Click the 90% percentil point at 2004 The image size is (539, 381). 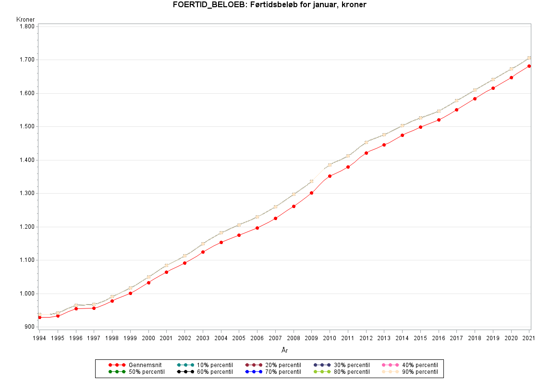click(x=221, y=233)
